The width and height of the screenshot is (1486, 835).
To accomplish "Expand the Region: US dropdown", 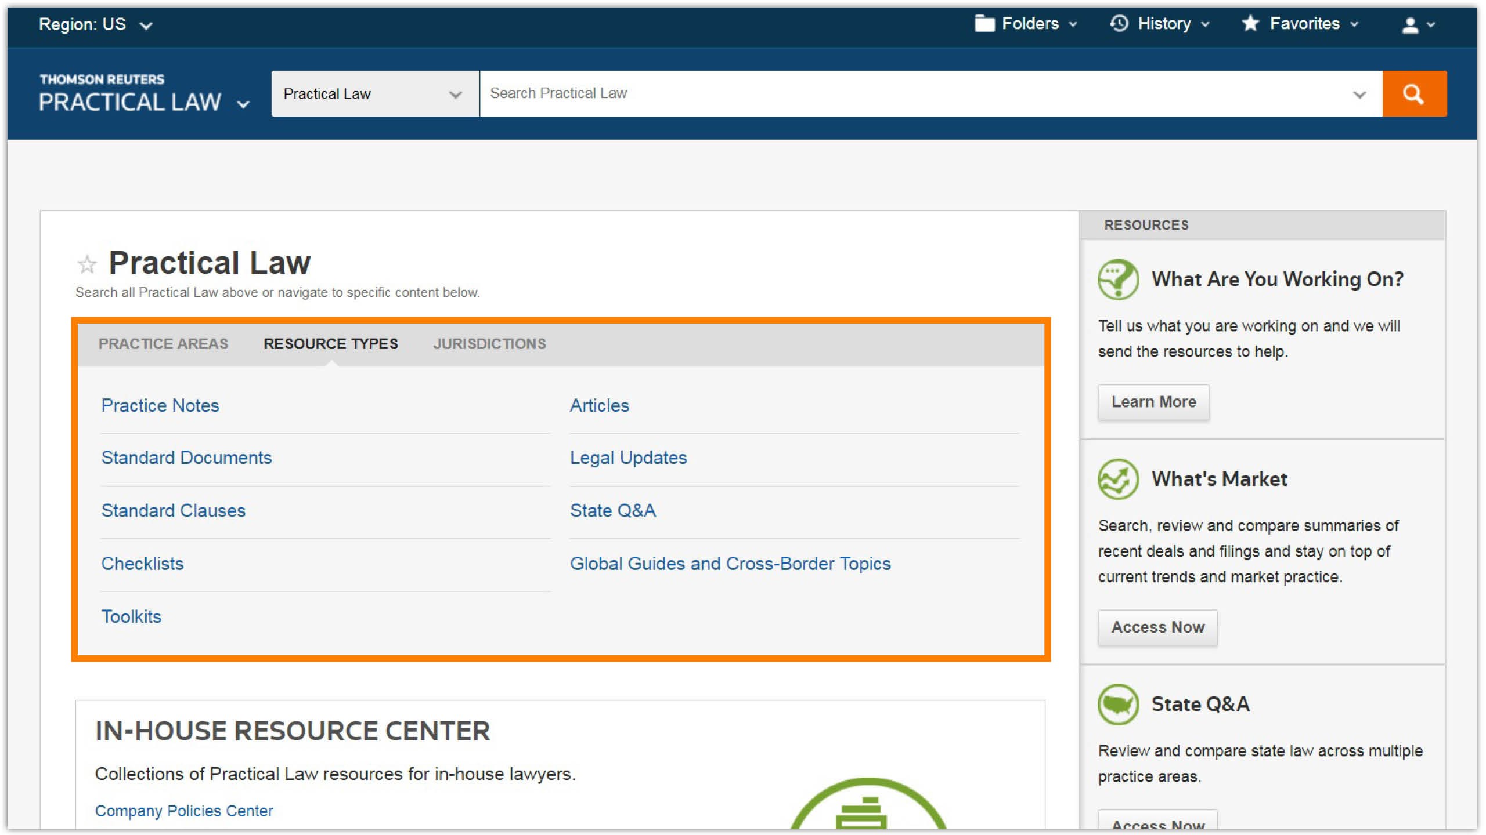I will tap(96, 25).
